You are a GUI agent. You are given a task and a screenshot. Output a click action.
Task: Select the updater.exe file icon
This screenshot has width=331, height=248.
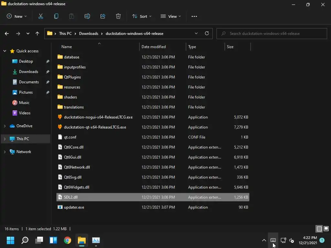click(60, 207)
